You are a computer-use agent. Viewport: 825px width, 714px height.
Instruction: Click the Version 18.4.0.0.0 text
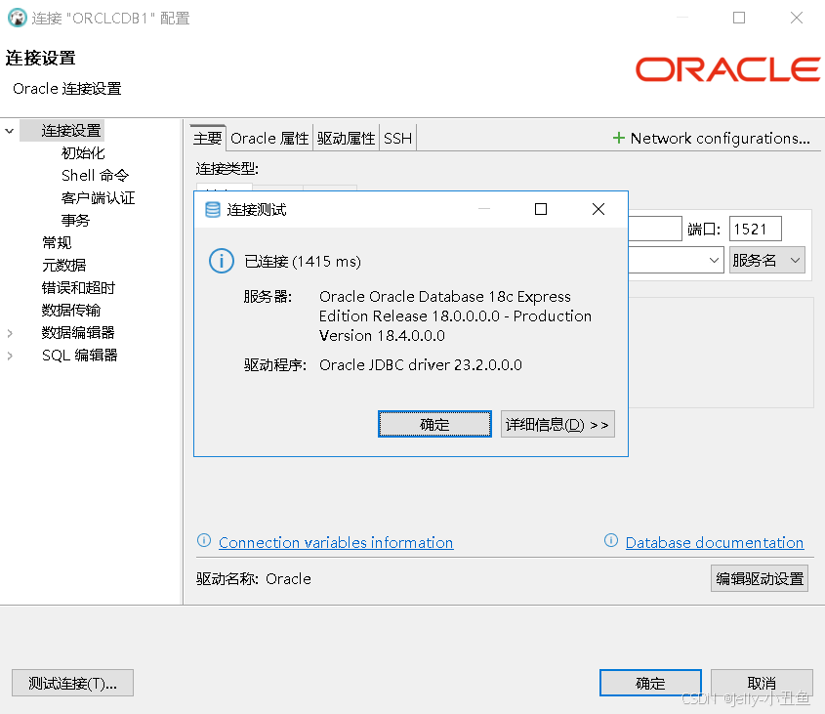pos(382,335)
